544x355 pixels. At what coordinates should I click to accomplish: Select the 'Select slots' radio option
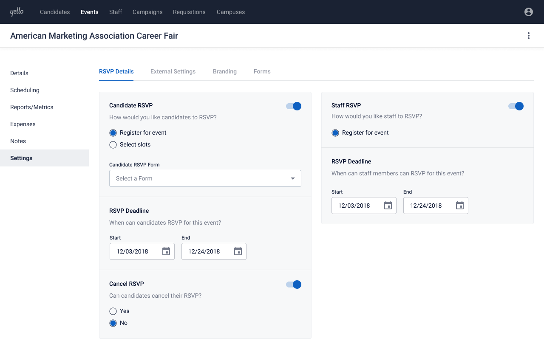[x=113, y=145]
